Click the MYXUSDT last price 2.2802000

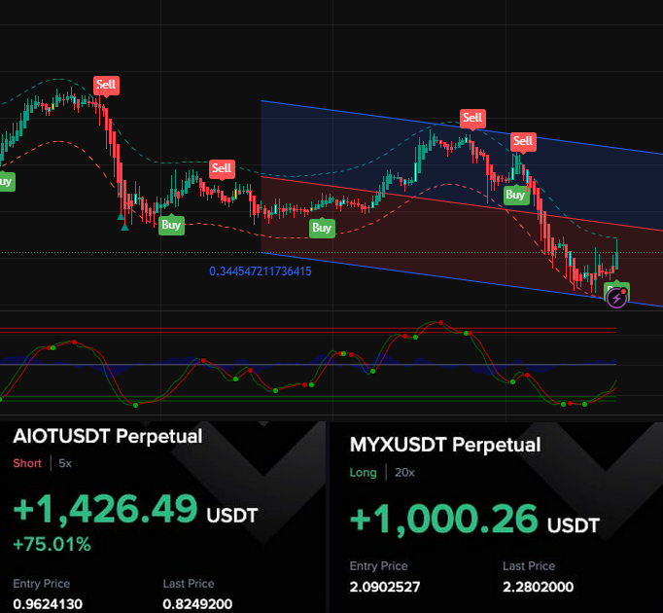point(538,587)
